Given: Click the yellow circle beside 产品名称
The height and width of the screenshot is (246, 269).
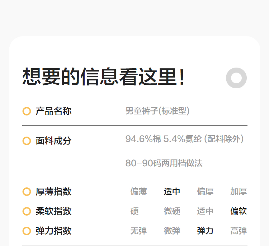Looking at the screenshot, I should (x=27, y=111).
